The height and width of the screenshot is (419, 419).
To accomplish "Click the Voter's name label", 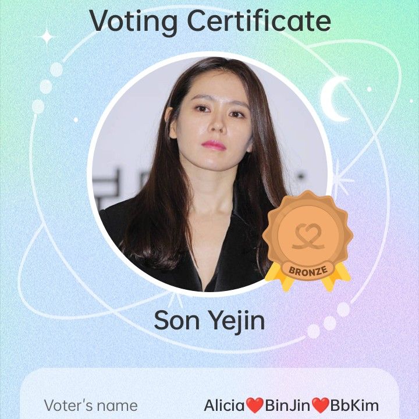I will [91, 406].
